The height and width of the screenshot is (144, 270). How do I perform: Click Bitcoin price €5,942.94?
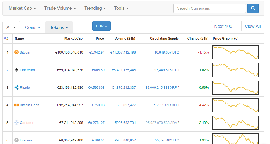(97, 52)
